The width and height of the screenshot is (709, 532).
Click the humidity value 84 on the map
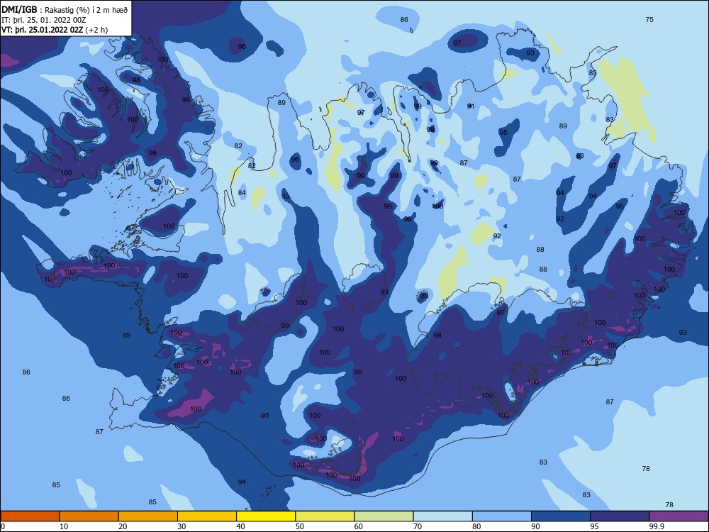(242, 193)
